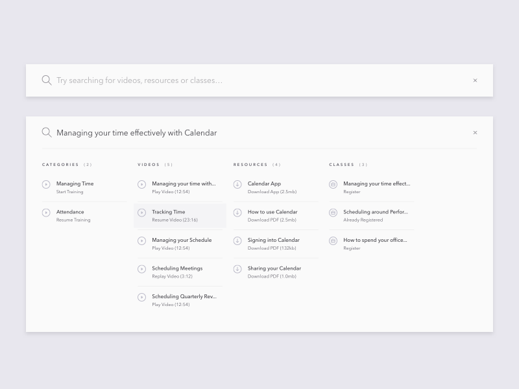Click the search text 'Managing your time effectively'

pos(136,133)
